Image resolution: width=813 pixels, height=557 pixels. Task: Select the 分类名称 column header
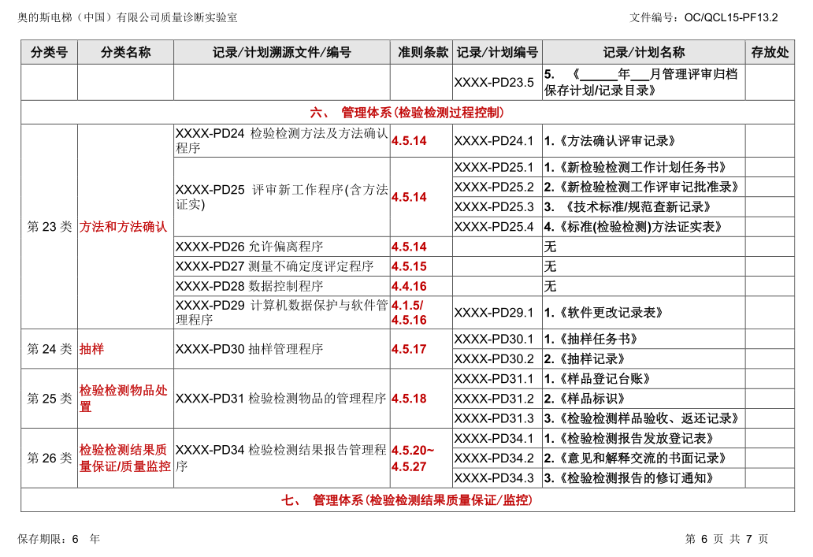pos(125,52)
